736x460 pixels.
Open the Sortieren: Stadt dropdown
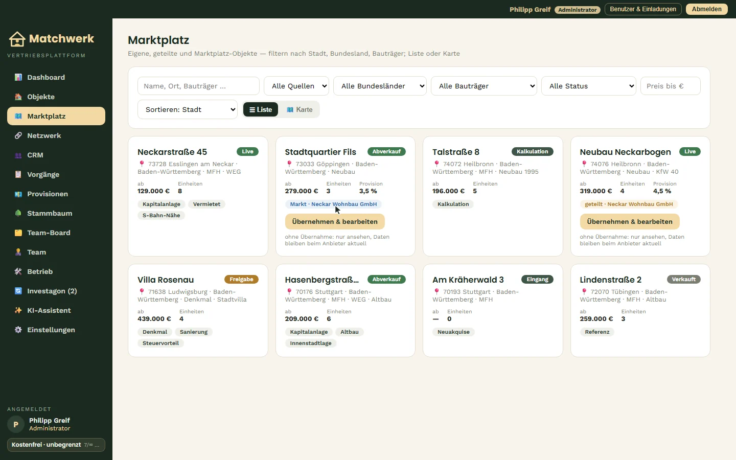pyautogui.click(x=188, y=109)
